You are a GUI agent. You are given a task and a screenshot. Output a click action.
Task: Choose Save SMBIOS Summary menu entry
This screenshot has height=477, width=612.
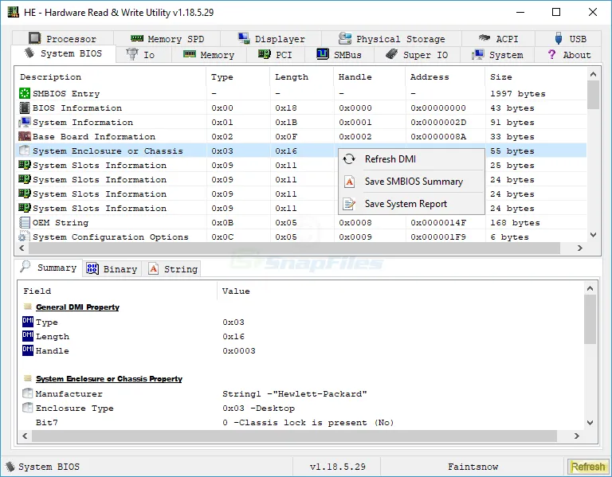pos(413,182)
